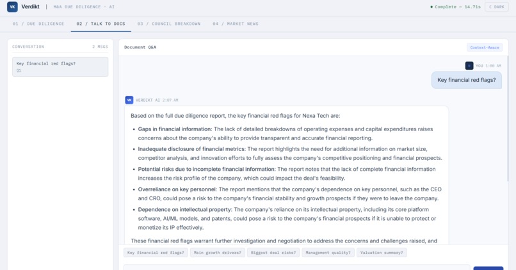Click the Document Q&A heading
Viewport: 516px width, 270px height.
140,47
